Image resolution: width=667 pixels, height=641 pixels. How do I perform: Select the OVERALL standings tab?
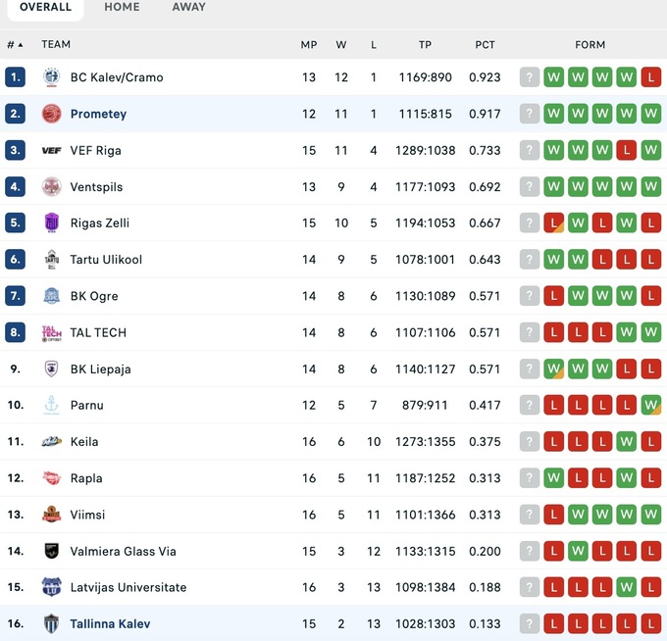[45, 7]
